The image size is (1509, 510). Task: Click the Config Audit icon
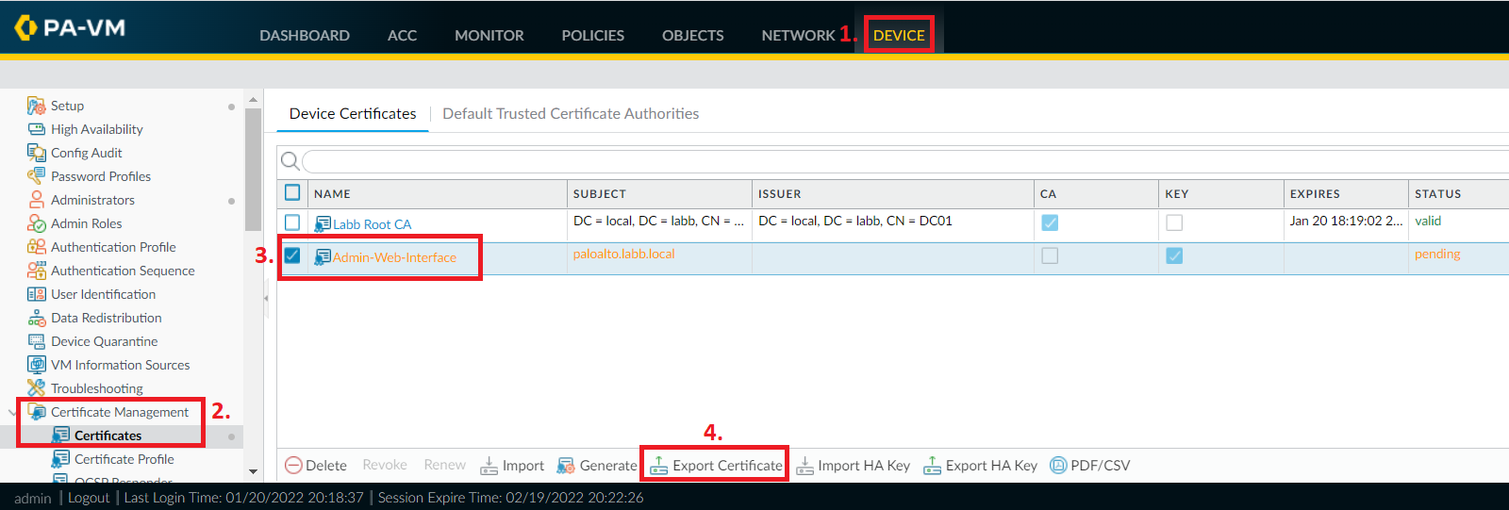pos(37,153)
